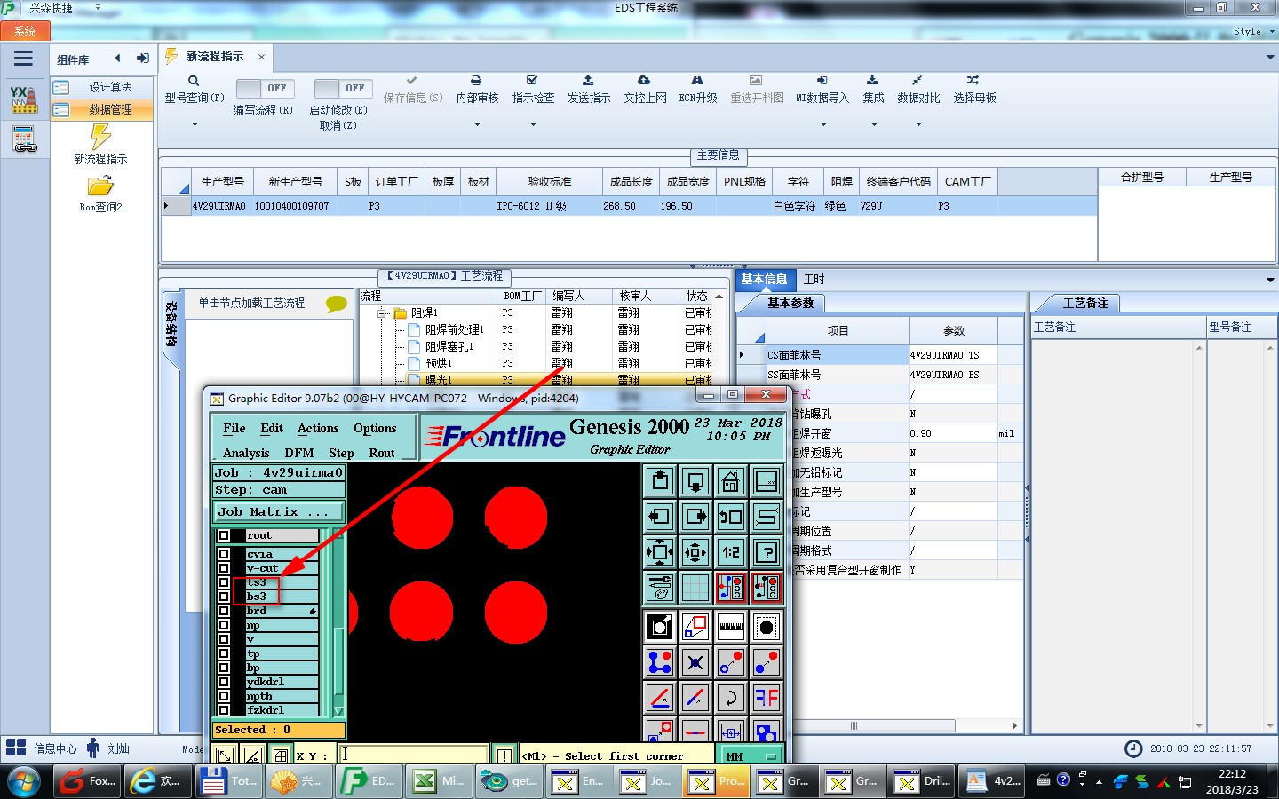Click the zoom in icon with inward arrows
The image size is (1279, 799).
pos(660,552)
